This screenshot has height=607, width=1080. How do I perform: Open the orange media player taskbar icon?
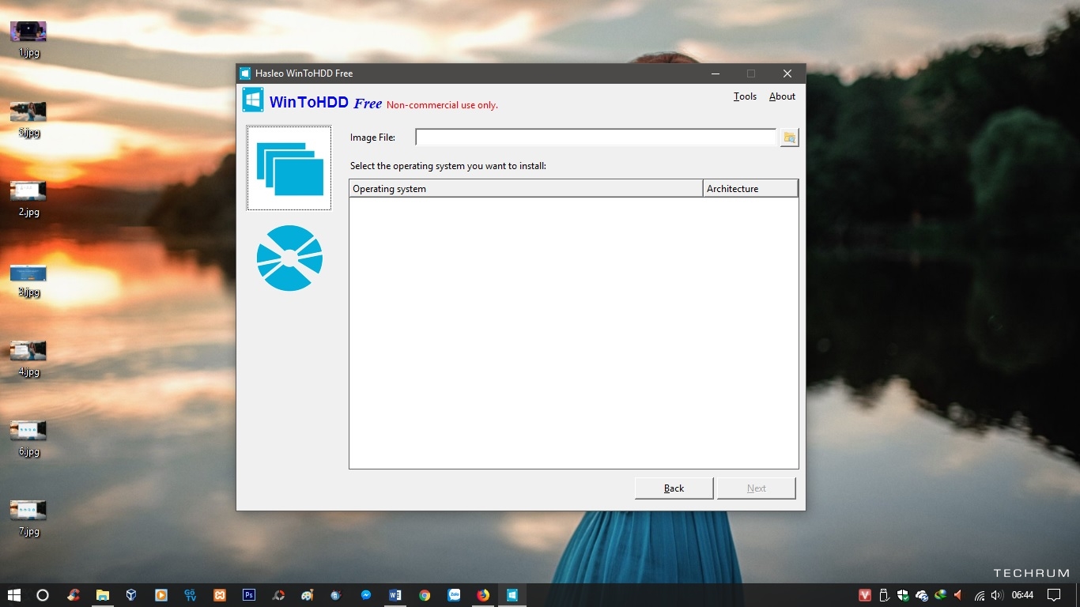[x=161, y=595]
